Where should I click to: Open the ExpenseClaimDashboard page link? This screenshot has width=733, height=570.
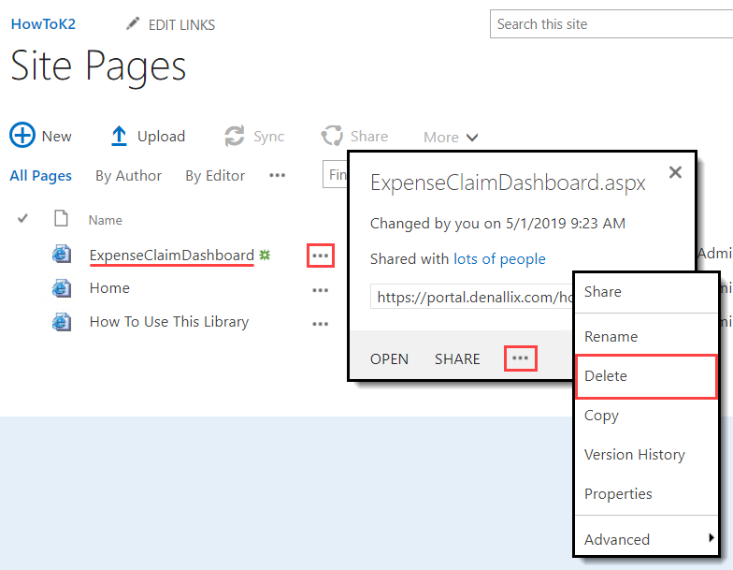(x=172, y=256)
